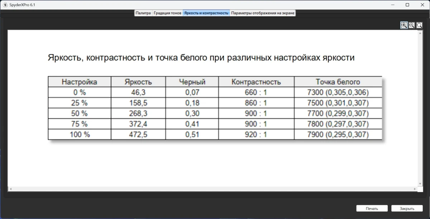Click white point 7800 (0,297,0,307)
The width and height of the screenshot is (430, 219).
(338, 124)
